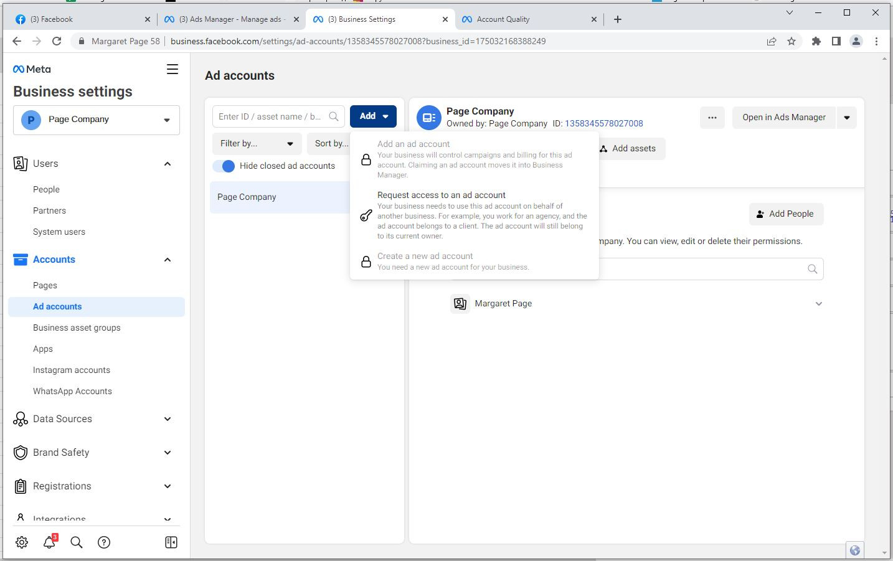Open the Page Company business selector dropdown
The width and height of the screenshot is (893, 561).
[97, 120]
